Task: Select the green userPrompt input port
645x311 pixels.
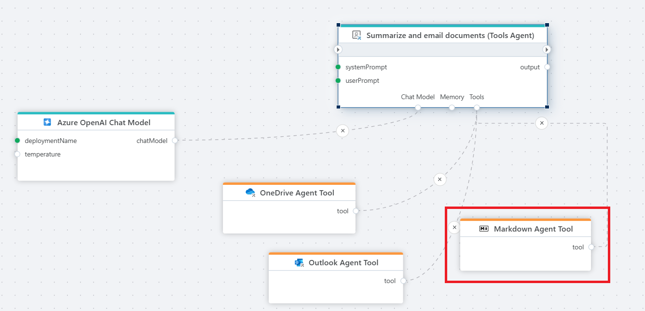Action: (x=338, y=80)
